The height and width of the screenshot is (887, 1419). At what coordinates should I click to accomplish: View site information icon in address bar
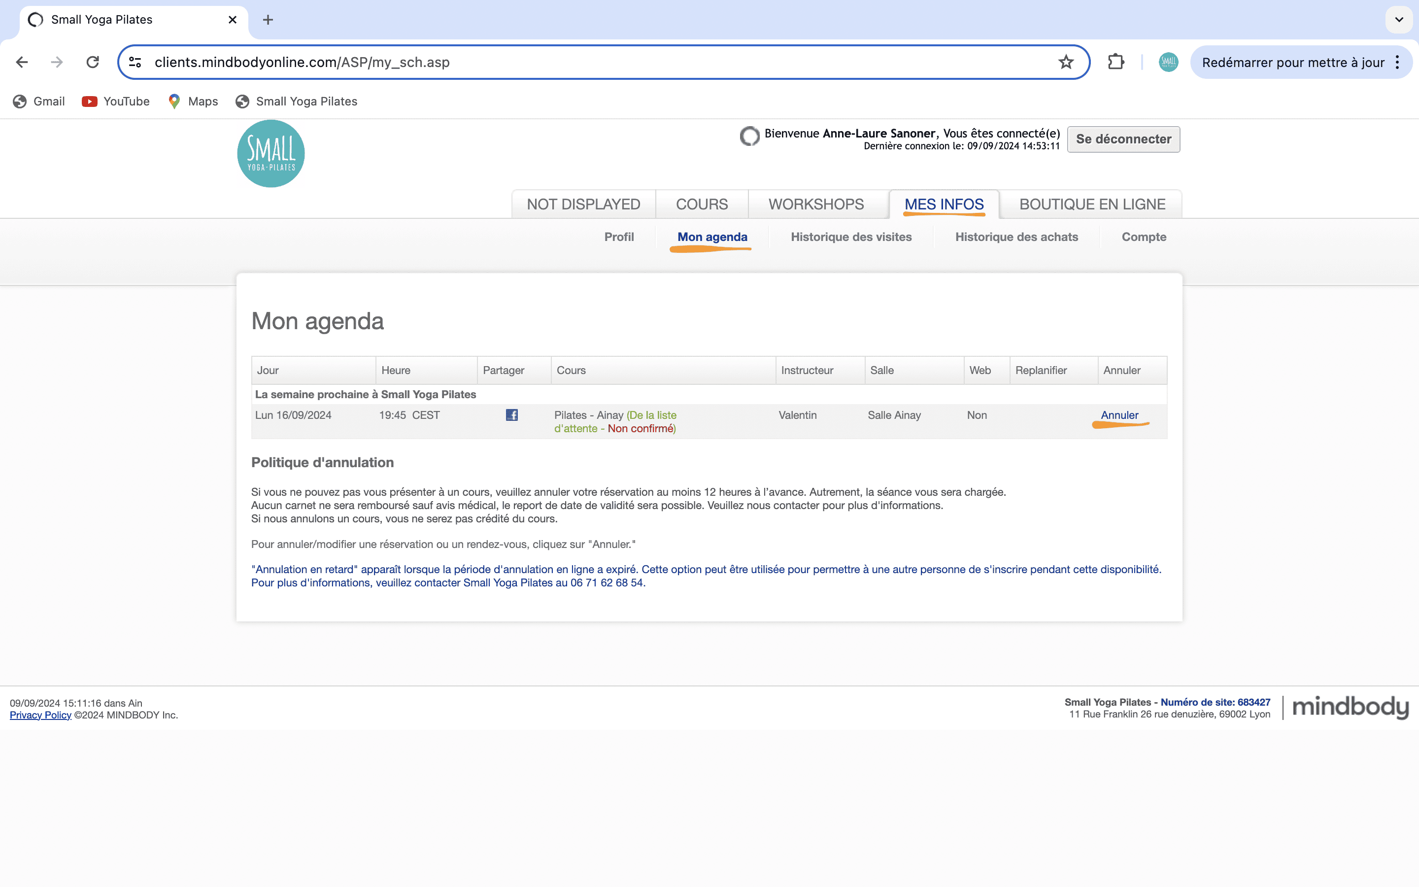(x=135, y=62)
